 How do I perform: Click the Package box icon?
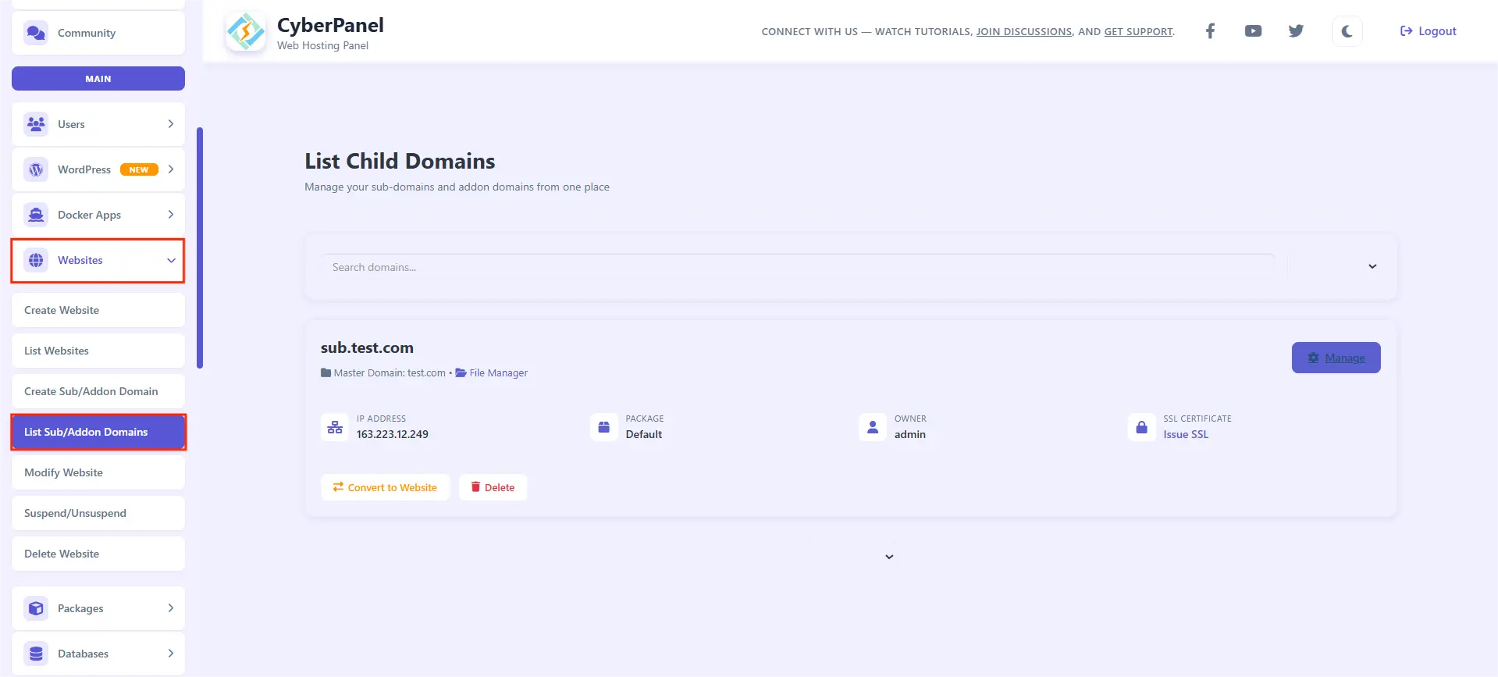[x=603, y=427]
